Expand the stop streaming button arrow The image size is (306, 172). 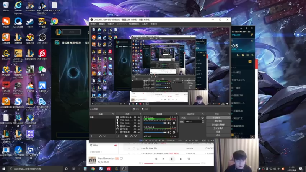click(x=228, y=118)
